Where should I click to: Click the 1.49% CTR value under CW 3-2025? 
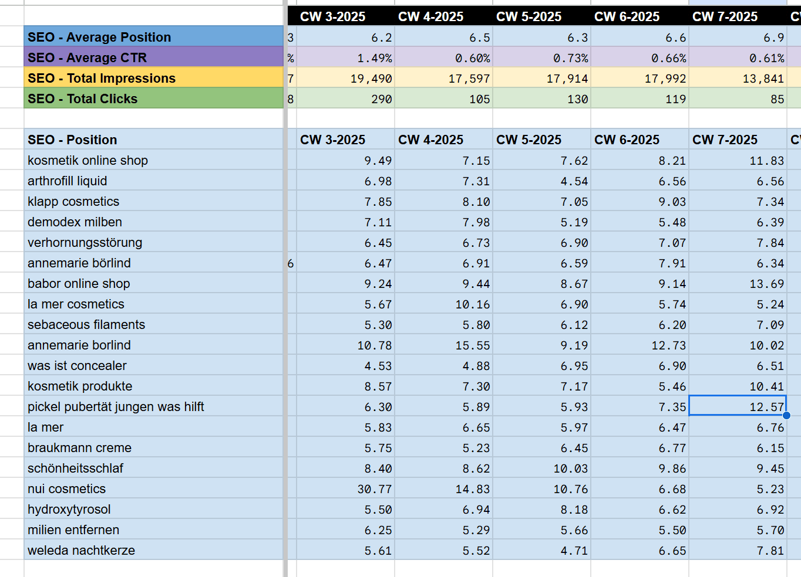click(346, 57)
